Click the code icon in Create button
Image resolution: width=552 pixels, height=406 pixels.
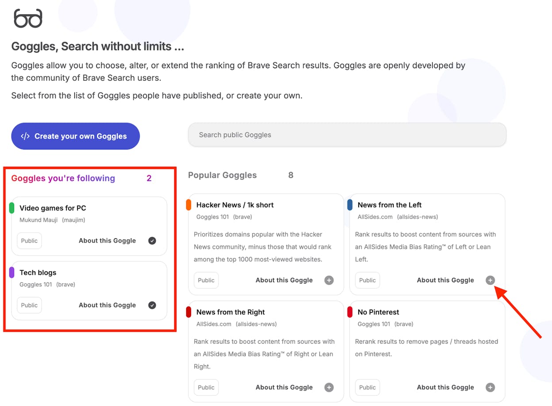point(25,136)
